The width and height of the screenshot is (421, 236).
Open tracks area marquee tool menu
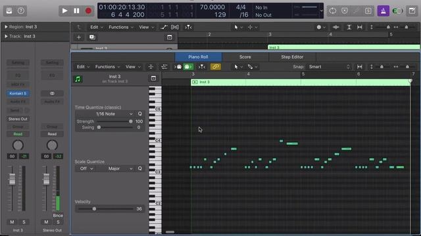pyautogui.click(x=253, y=27)
